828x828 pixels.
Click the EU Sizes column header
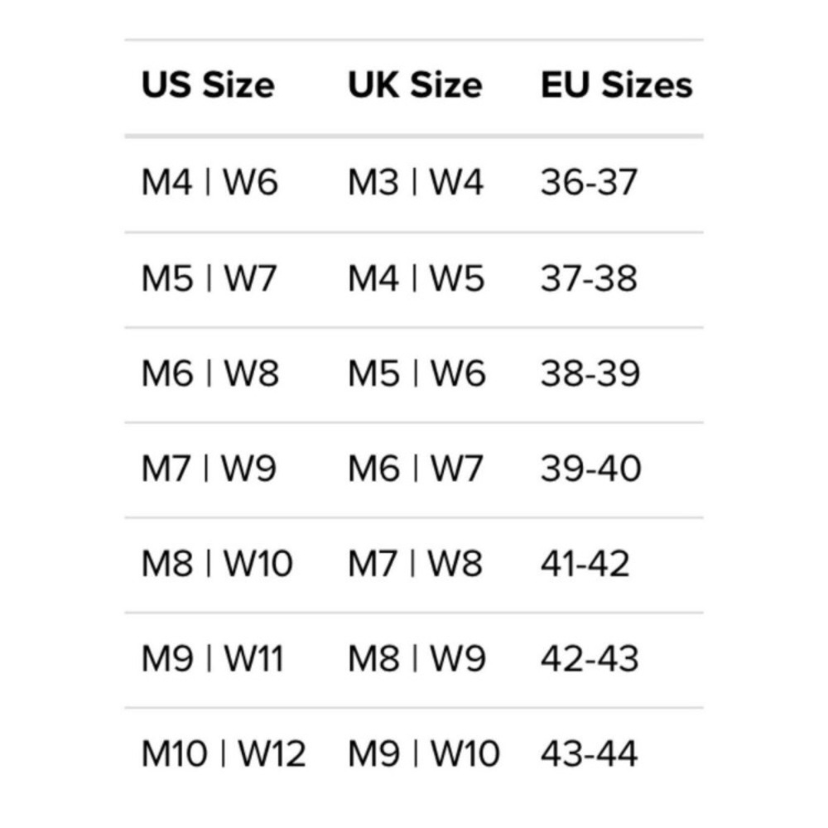(x=617, y=85)
